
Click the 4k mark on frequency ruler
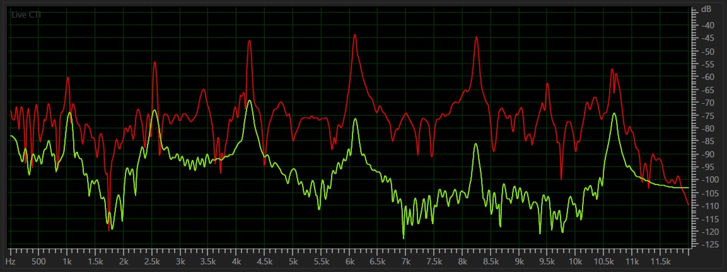click(x=236, y=261)
